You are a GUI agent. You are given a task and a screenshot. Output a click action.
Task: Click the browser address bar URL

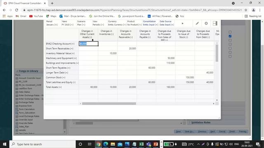(134, 10)
